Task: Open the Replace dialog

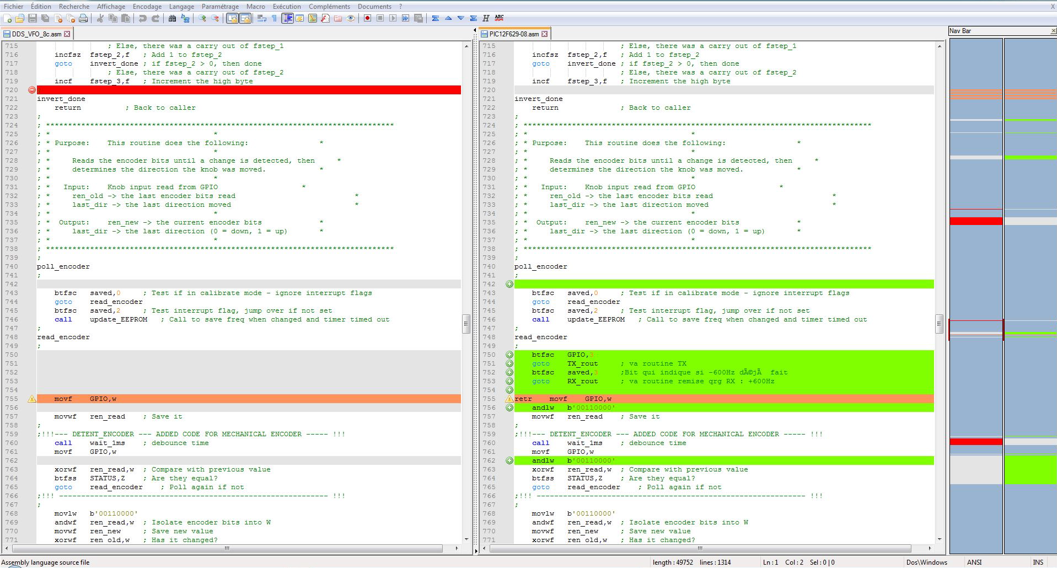Action: pos(186,18)
